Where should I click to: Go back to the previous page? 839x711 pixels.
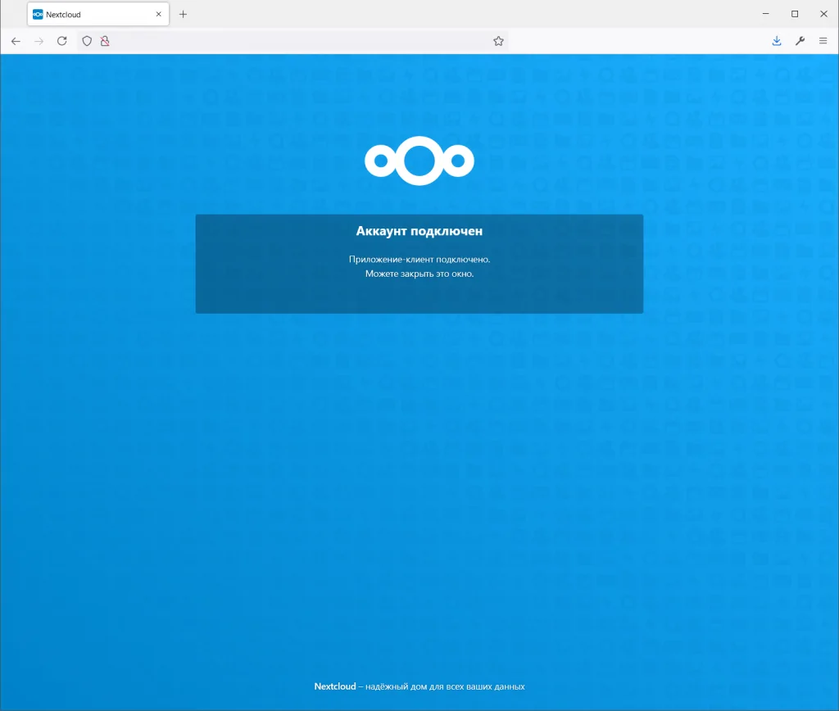pyautogui.click(x=16, y=41)
